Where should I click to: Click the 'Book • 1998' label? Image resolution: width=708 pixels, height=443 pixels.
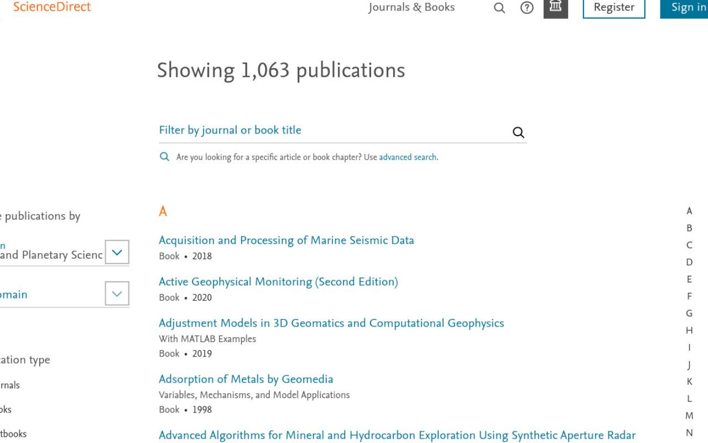(x=185, y=410)
